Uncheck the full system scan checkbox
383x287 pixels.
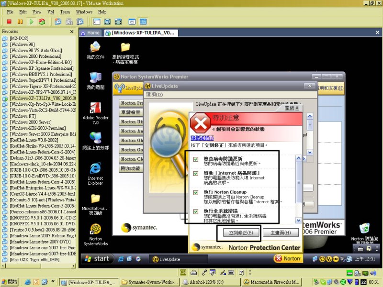click(196, 211)
